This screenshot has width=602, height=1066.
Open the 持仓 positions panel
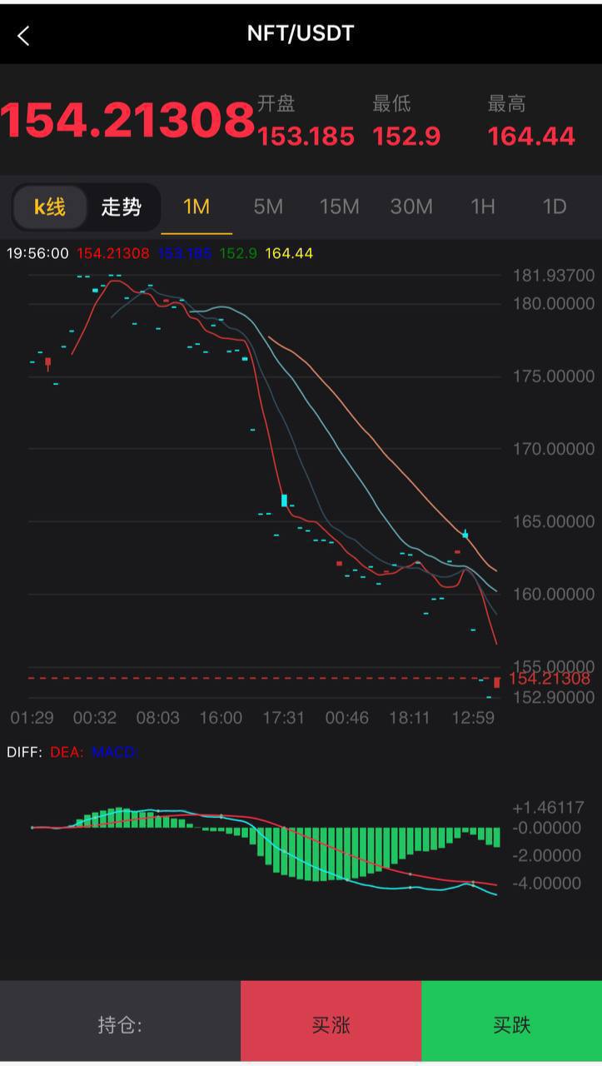pos(120,1024)
